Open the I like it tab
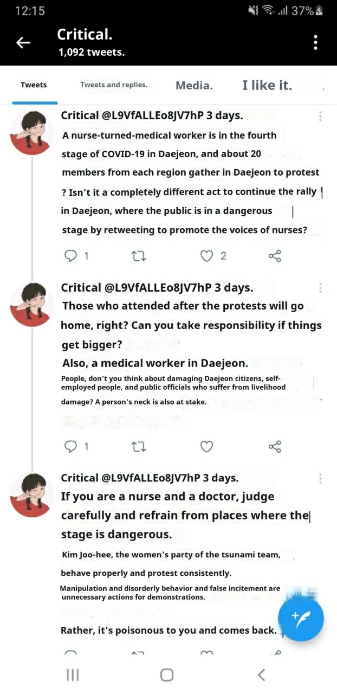 coord(267,85)
